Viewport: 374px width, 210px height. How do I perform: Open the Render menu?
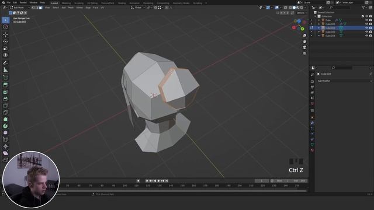coord(23,2)
